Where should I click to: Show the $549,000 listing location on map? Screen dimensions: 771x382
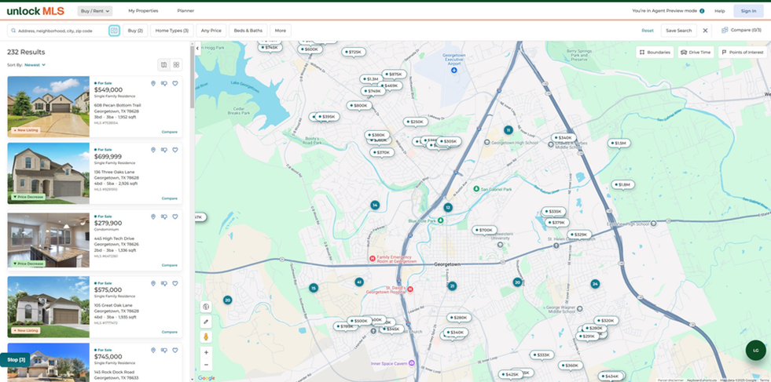click(153, 83)
